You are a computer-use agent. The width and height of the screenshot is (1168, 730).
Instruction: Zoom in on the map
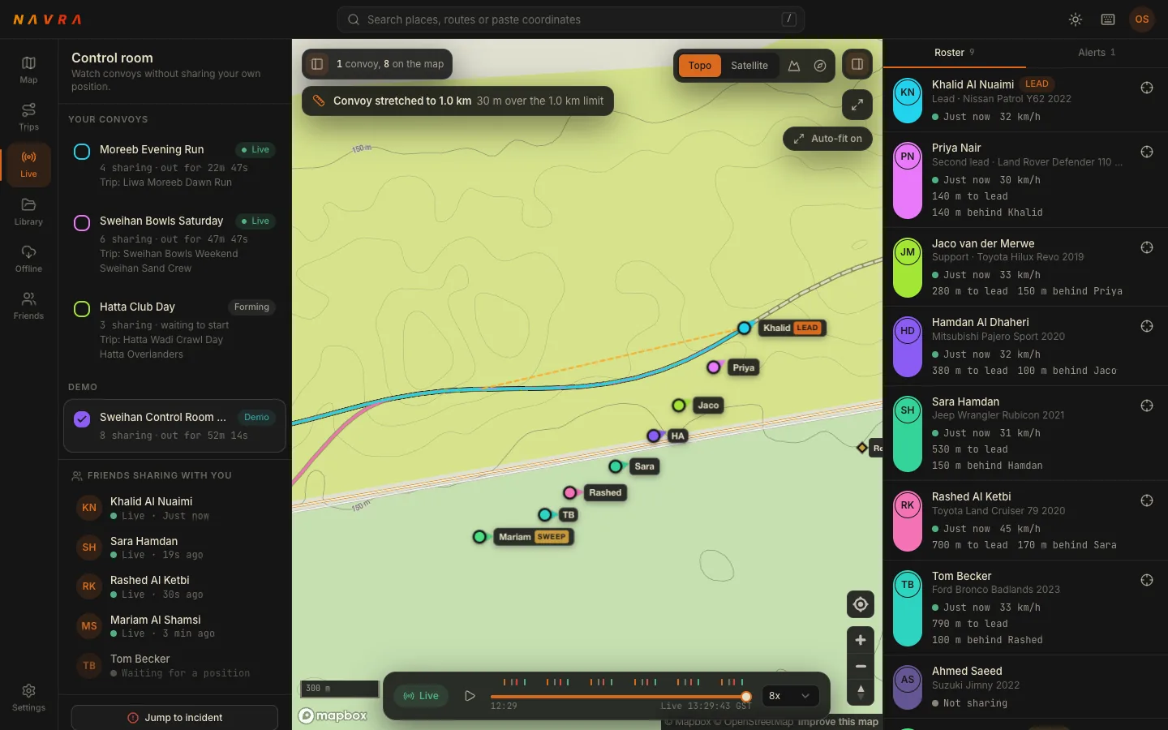click(861, 640)
